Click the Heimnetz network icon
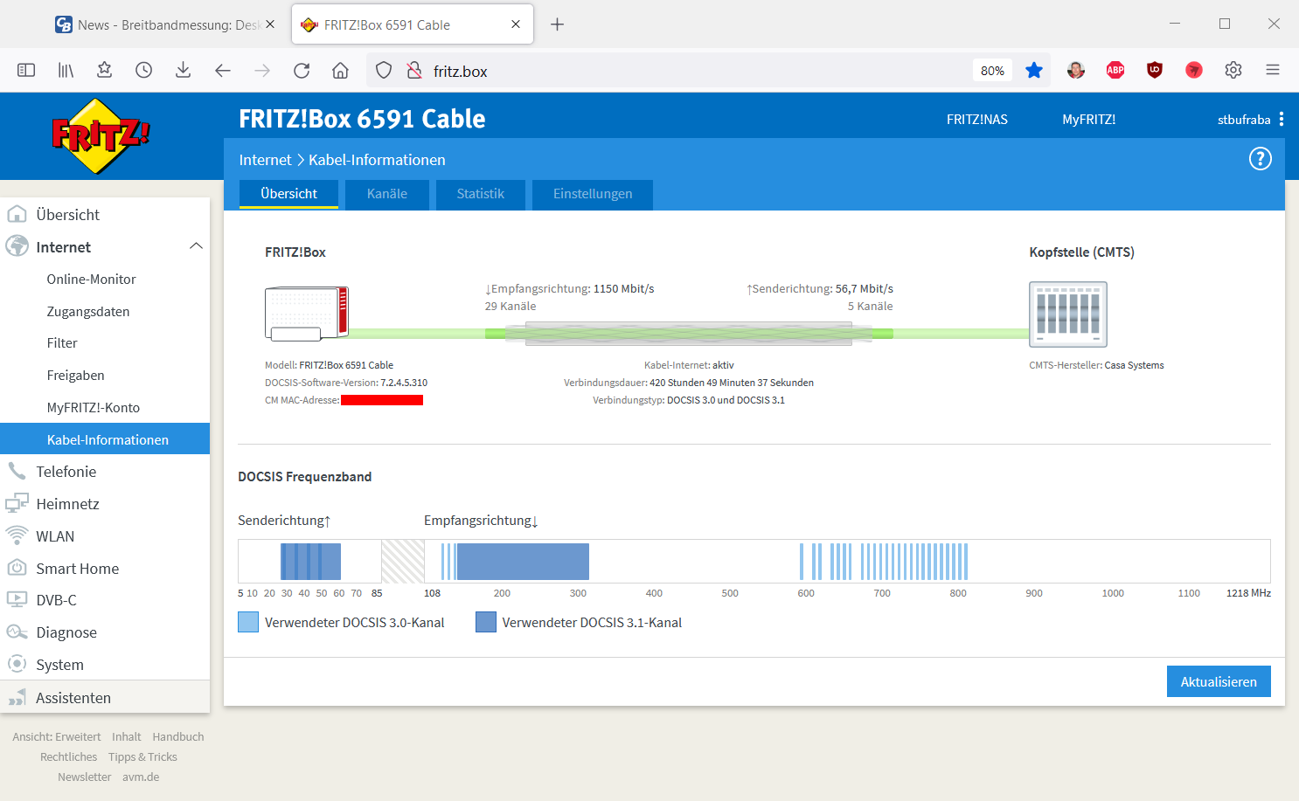Viewport: 1299px width, 801px height. [17, 503]
